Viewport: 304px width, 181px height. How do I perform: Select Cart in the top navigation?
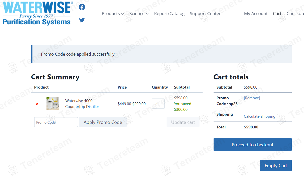[x=277, y=14]
